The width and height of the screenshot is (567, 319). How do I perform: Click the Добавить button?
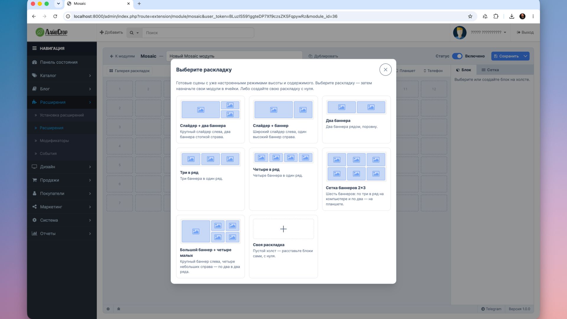[x=111, y=32]
